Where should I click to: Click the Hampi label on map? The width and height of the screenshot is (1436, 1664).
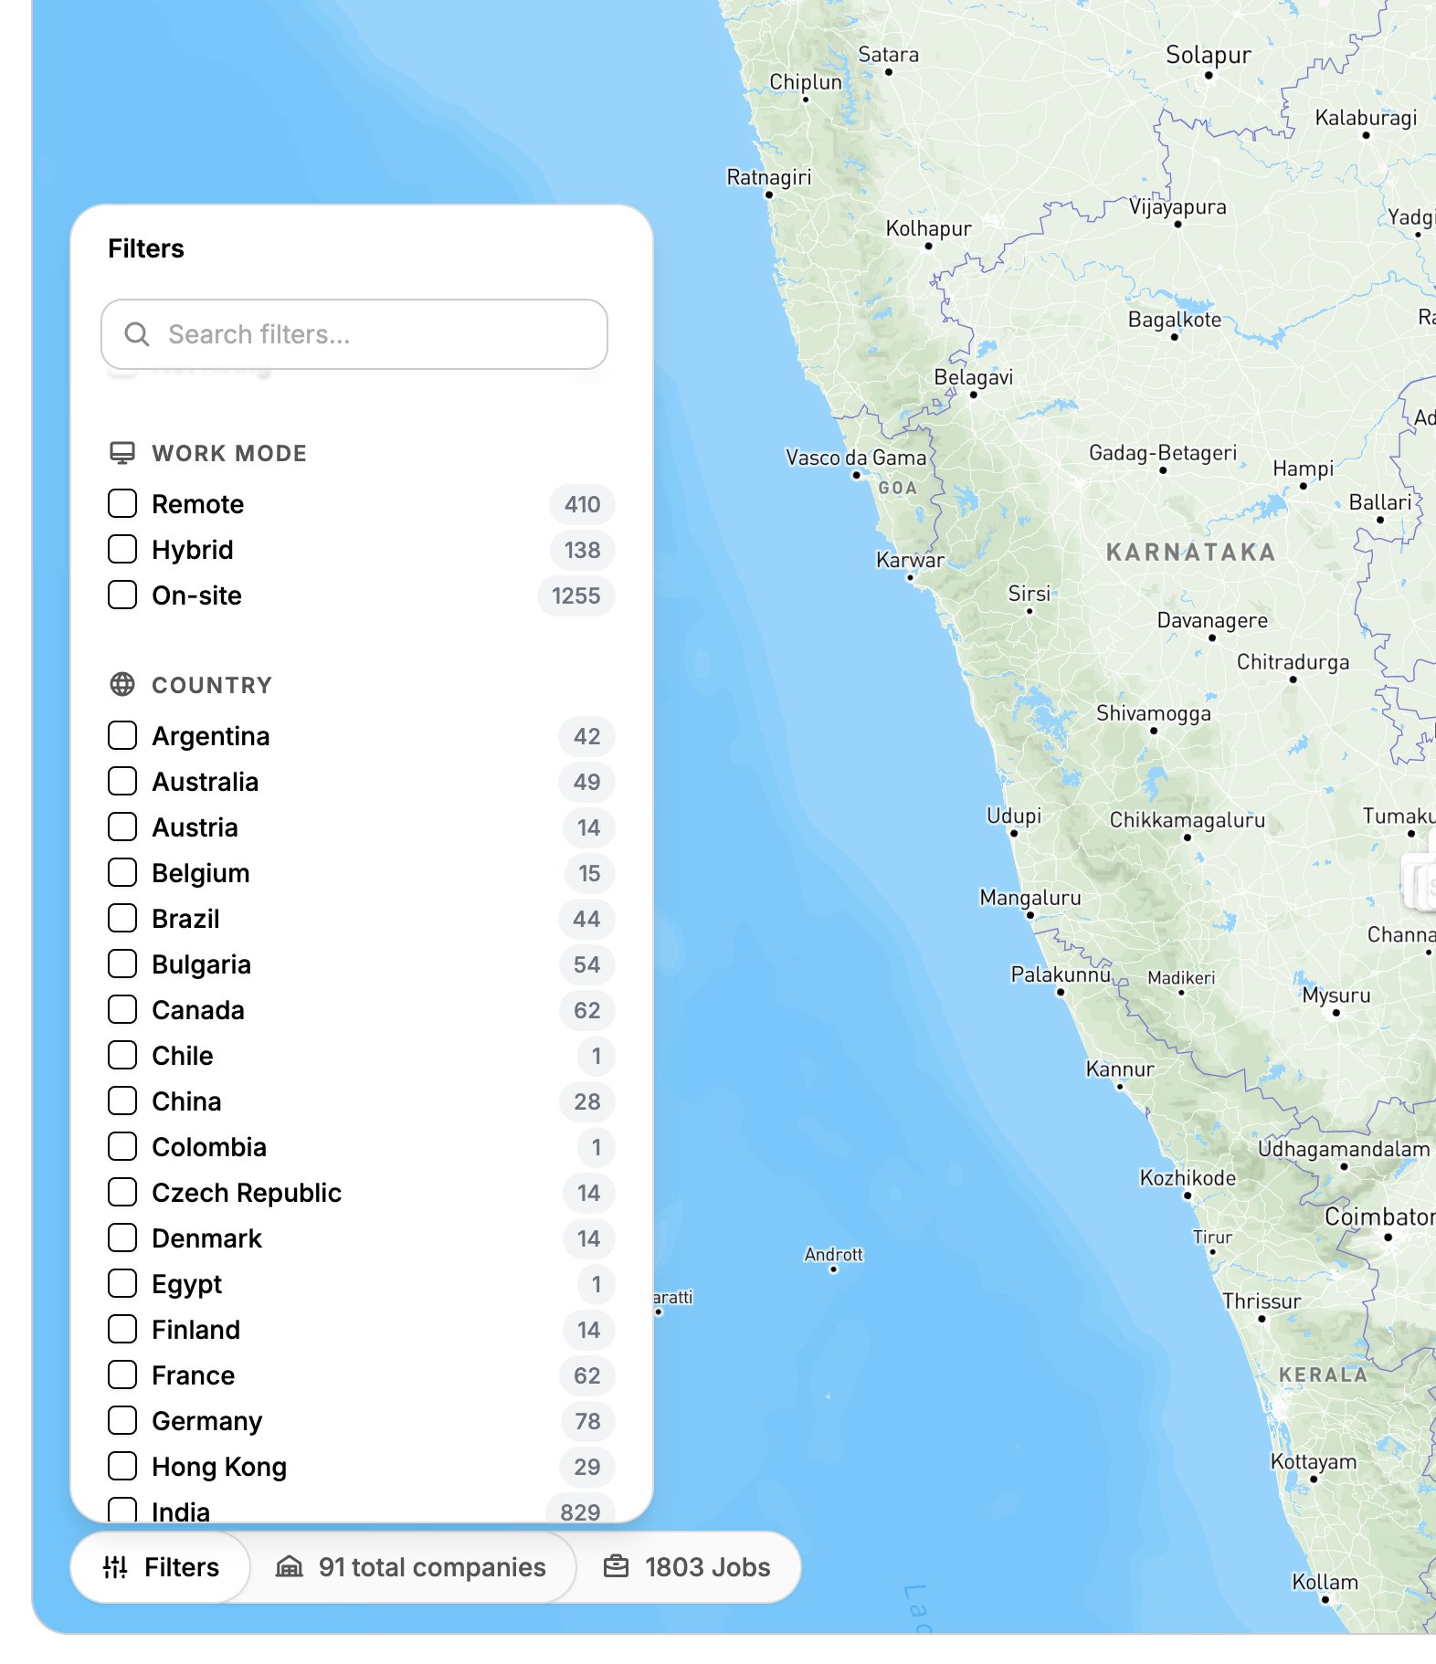[x=1303, y=469]
